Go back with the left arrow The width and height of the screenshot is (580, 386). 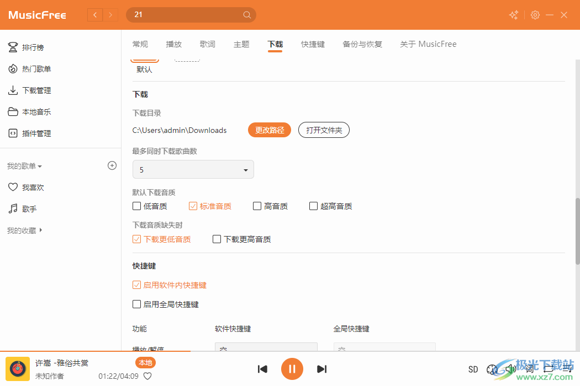tap(95, 15)
